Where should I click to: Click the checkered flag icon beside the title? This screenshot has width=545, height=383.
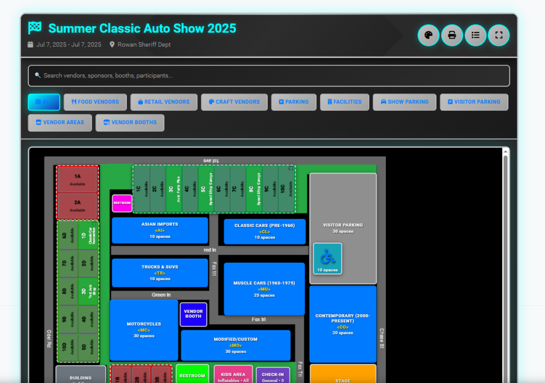pos(34,28)
